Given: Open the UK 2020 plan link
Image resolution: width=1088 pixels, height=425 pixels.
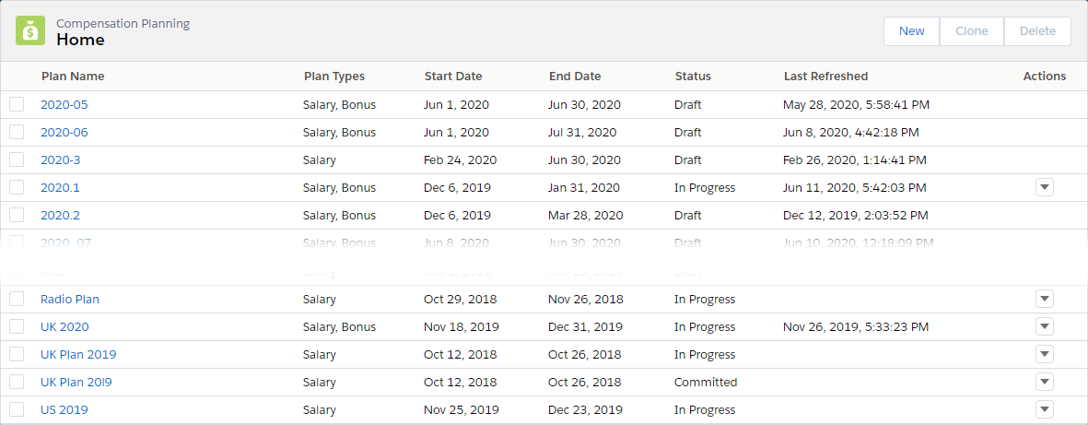Looking at the screenshot, I should (64, 327).
